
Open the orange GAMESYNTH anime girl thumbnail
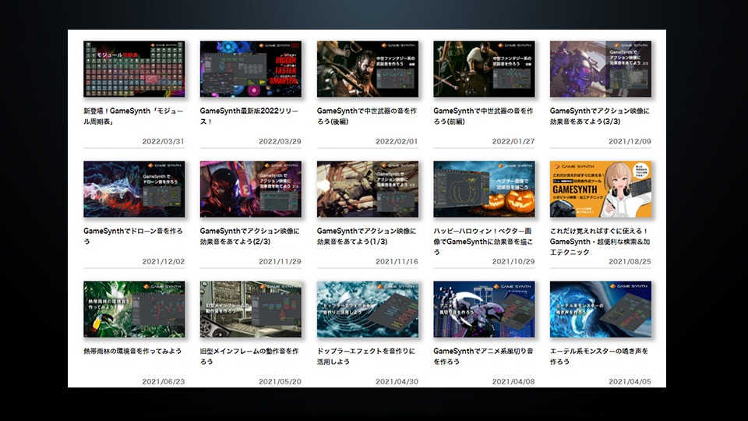click(600, 189)
